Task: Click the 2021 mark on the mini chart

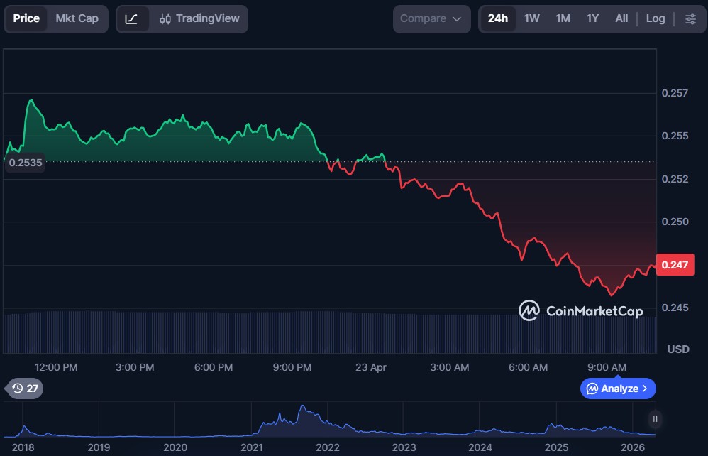Action: [252, 448]
